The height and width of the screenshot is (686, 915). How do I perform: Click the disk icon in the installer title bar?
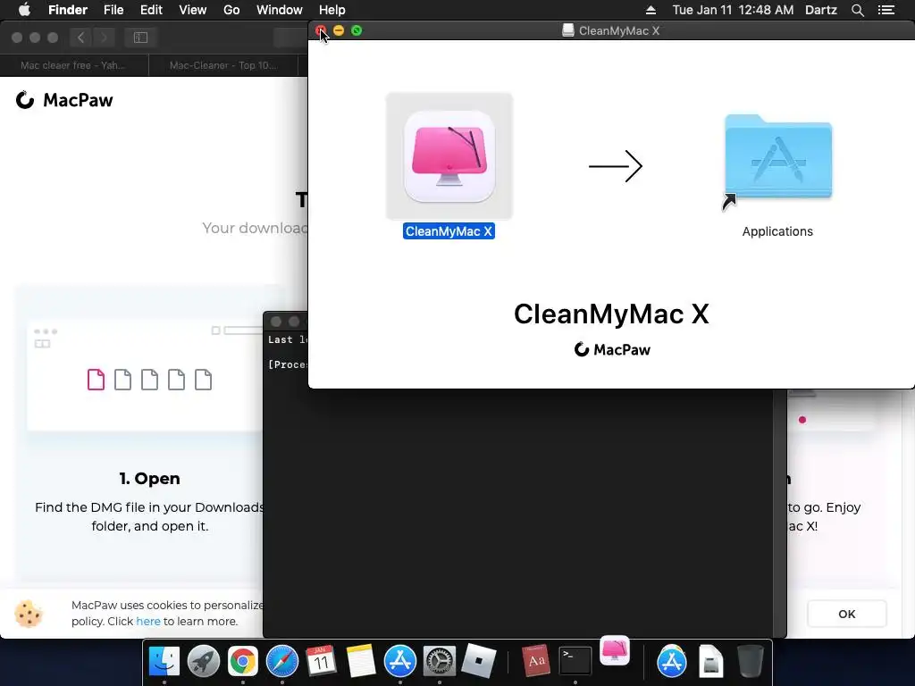coord(567,30)
